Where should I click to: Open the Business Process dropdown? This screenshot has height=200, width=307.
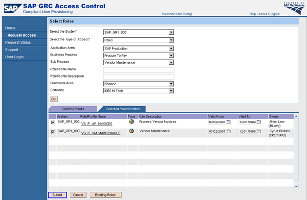click(x=171, y=56)
